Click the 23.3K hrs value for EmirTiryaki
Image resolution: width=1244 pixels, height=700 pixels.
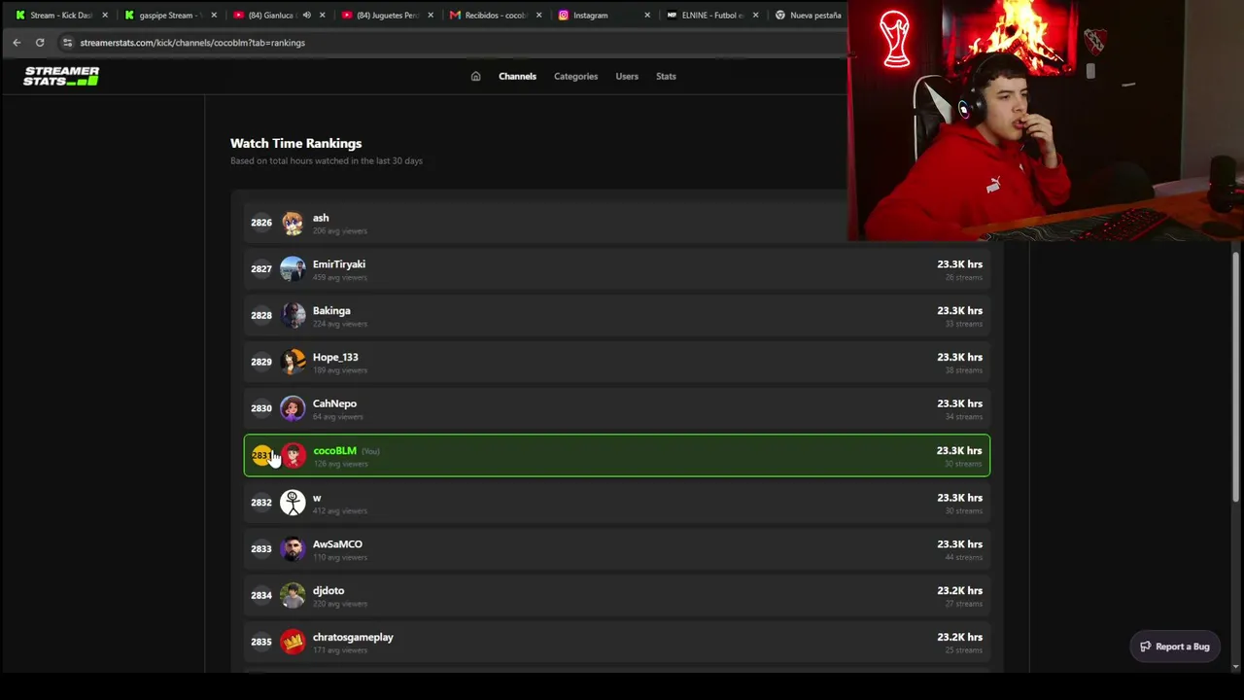959,264
